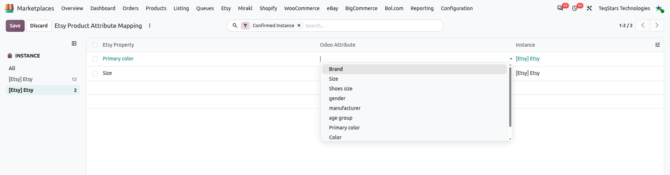Screen dimensions: 670x175
Task: Open the Primary color Etsy property link
Action: click(118, 59)
